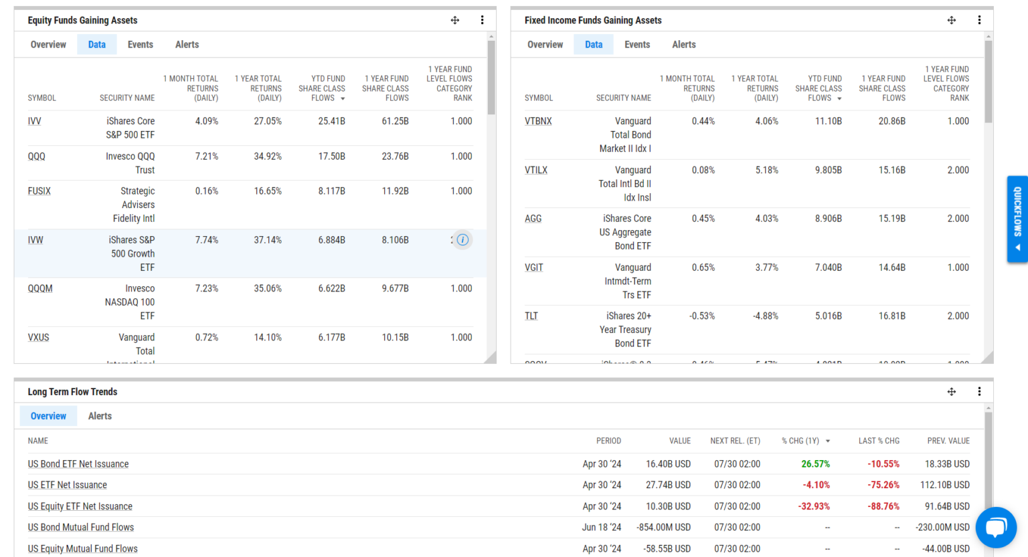The height and width of the screenshot is (557, 1028).
Task: Open the chat support bubble
Action: 996,528
